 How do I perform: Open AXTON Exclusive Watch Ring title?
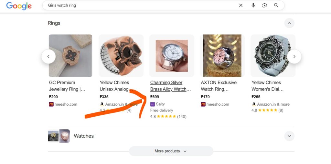[219, 86]
